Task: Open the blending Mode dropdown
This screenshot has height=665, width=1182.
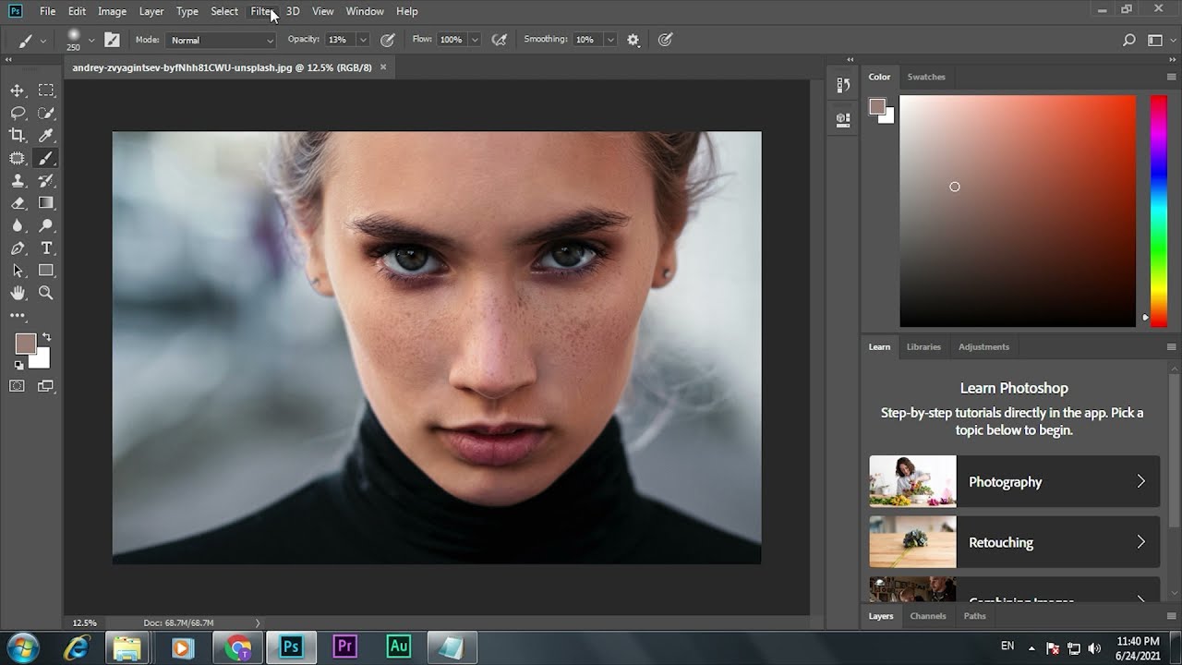Action: [x=222, y=41]
